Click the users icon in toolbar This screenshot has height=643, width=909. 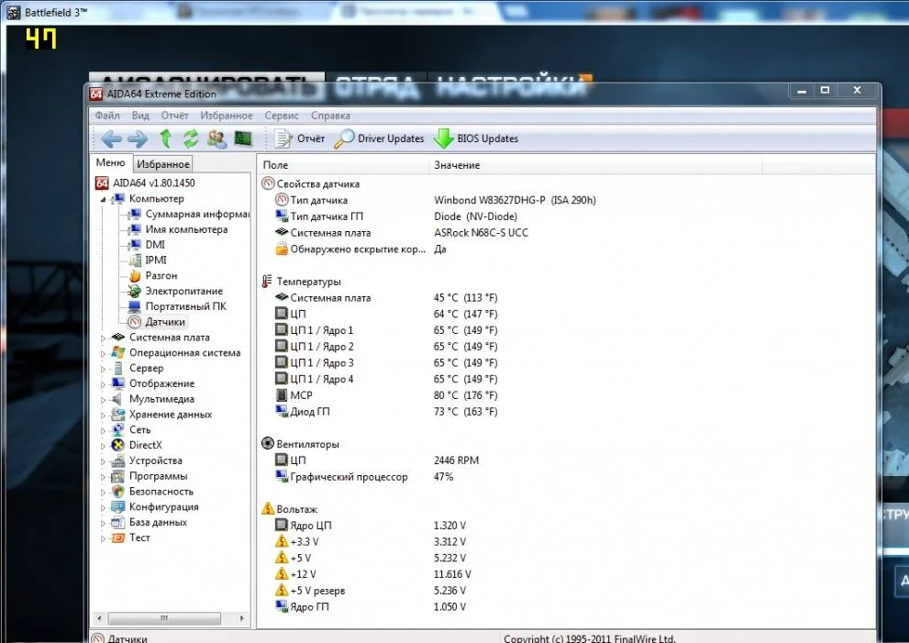click(216, 139)
